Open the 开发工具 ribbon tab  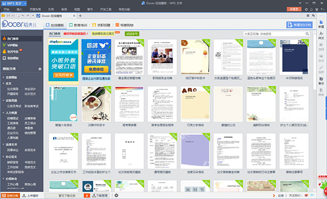[x=105, y=9]
